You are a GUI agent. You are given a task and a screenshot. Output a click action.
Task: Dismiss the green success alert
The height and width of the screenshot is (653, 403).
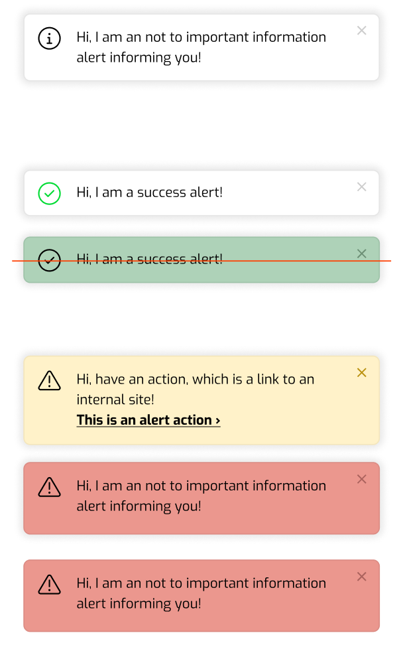(361, 254)
